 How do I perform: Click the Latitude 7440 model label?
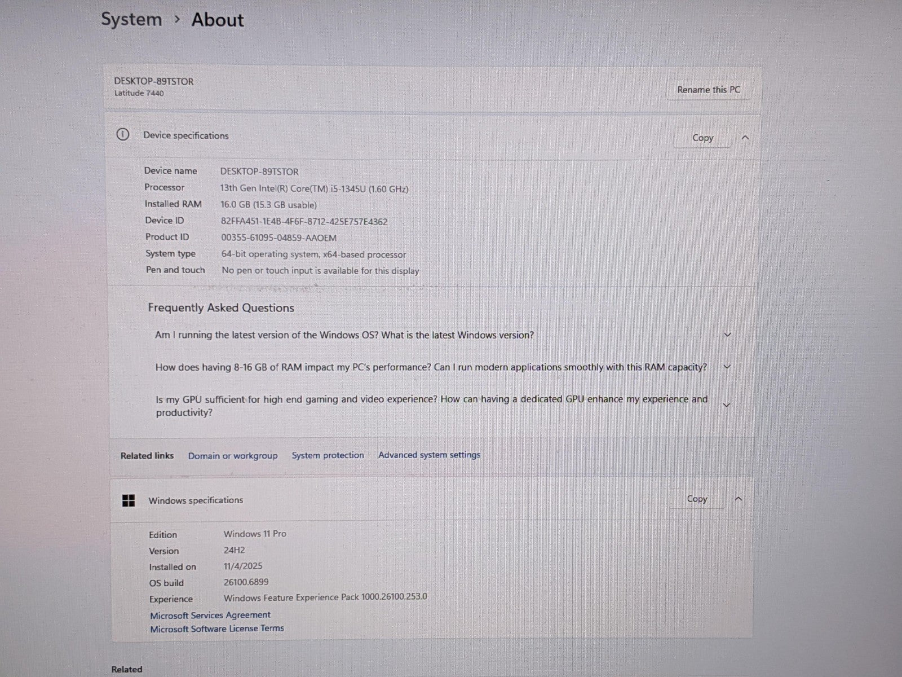[x=139, y=94]
